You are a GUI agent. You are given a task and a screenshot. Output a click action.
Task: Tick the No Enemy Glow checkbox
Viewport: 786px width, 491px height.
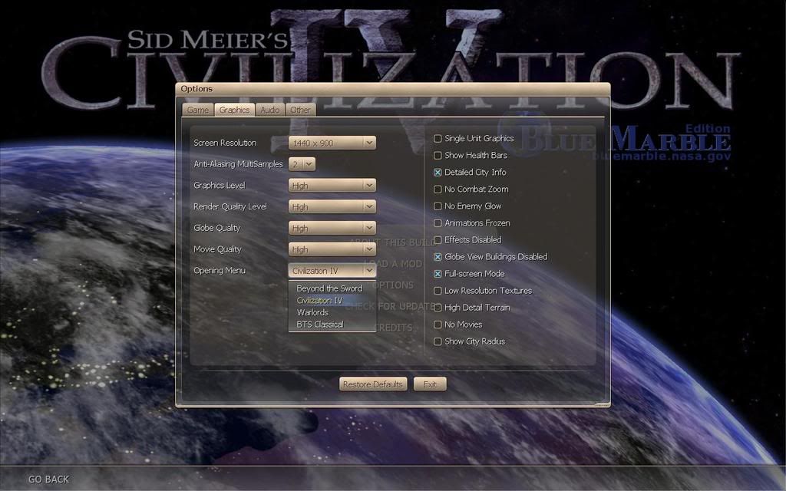[x=438, y=206]
